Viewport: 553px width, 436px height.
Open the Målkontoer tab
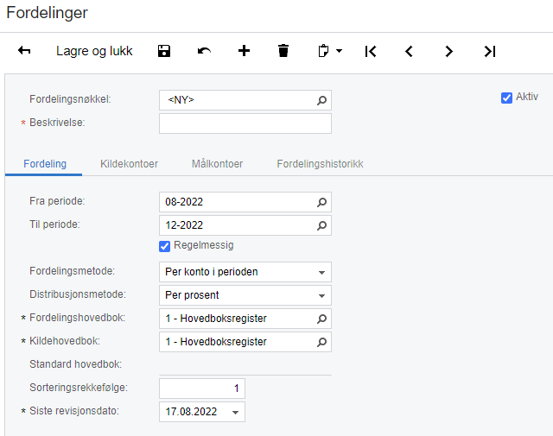click(217, 164)
